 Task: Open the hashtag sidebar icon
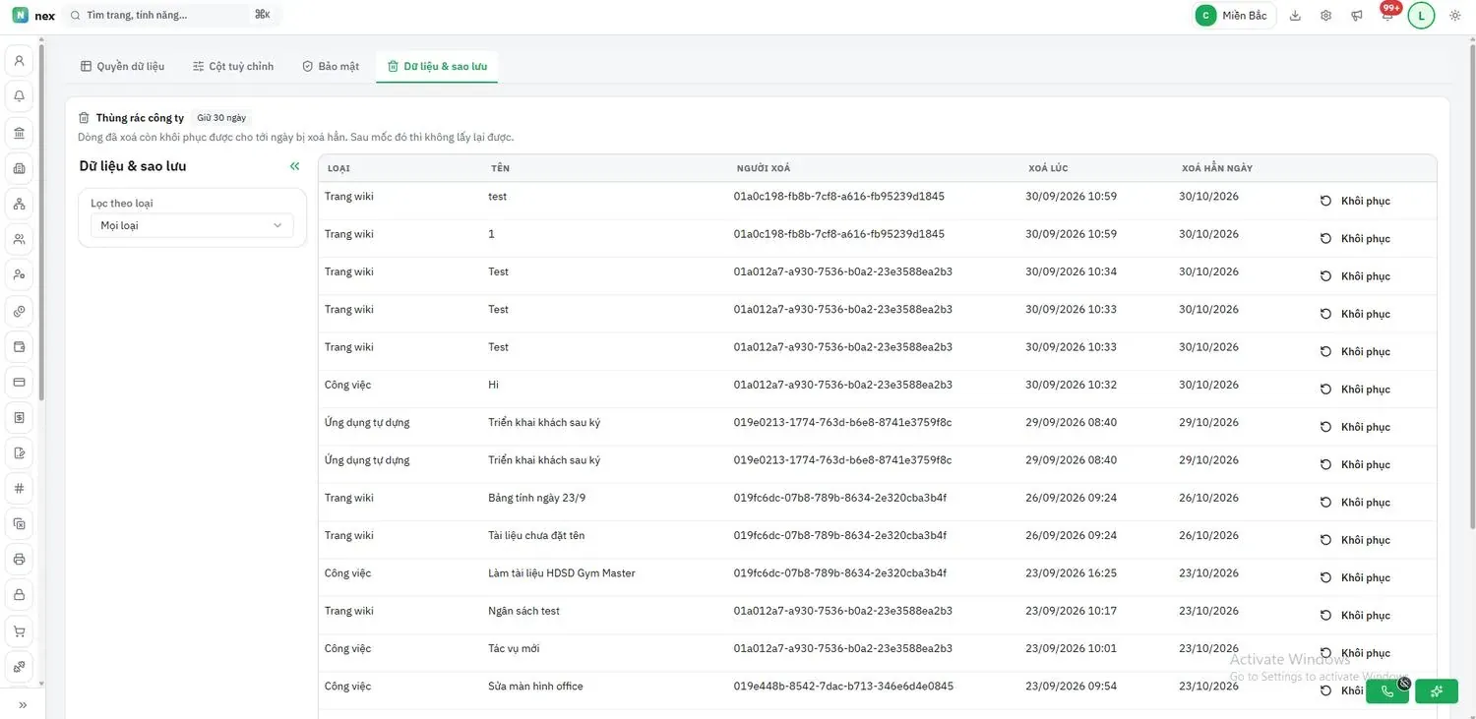point(19,489)
